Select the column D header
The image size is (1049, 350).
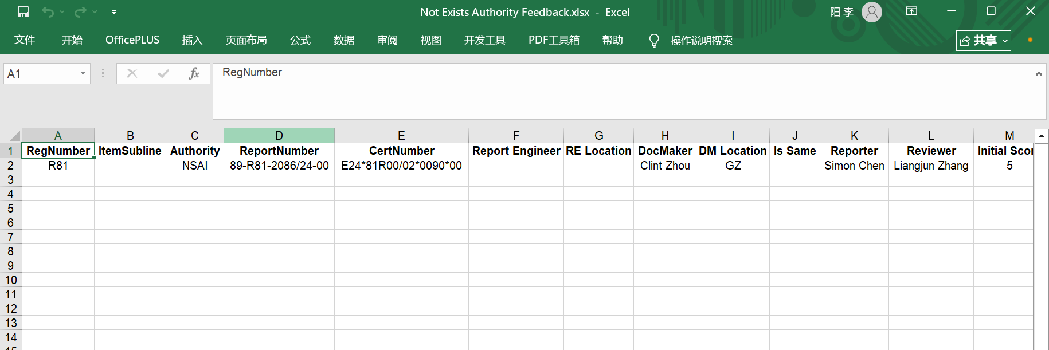coord(279,136)
